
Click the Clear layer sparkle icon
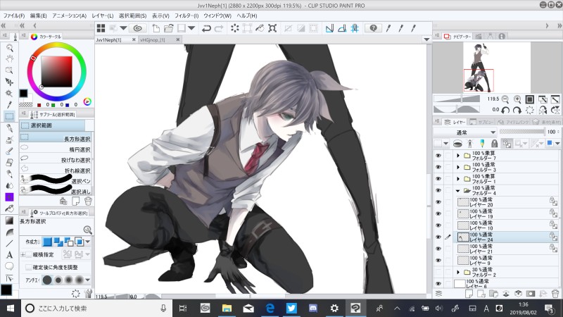(x=235, y=28)
